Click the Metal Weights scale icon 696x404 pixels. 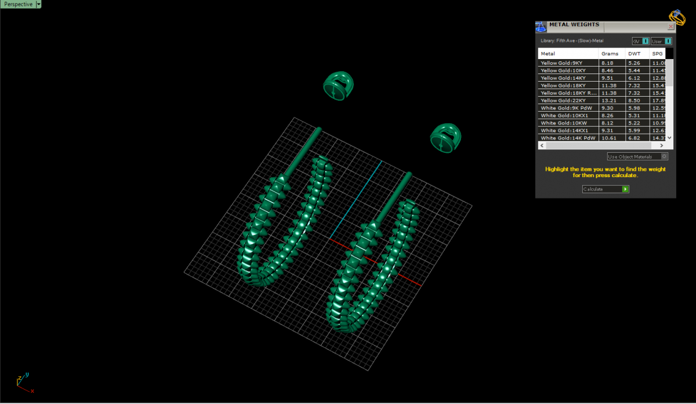point(541,27)
